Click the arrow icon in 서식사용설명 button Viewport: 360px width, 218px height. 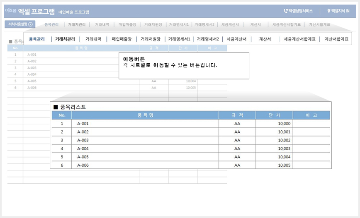click(x=31, y=24)
